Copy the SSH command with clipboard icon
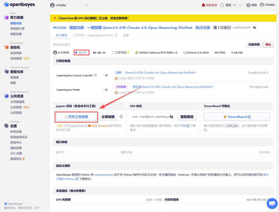Image resolution: width=279 pixels, height=212 pixels. coord(172,117)
